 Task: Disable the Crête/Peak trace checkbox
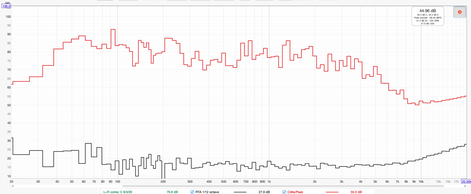284,192
